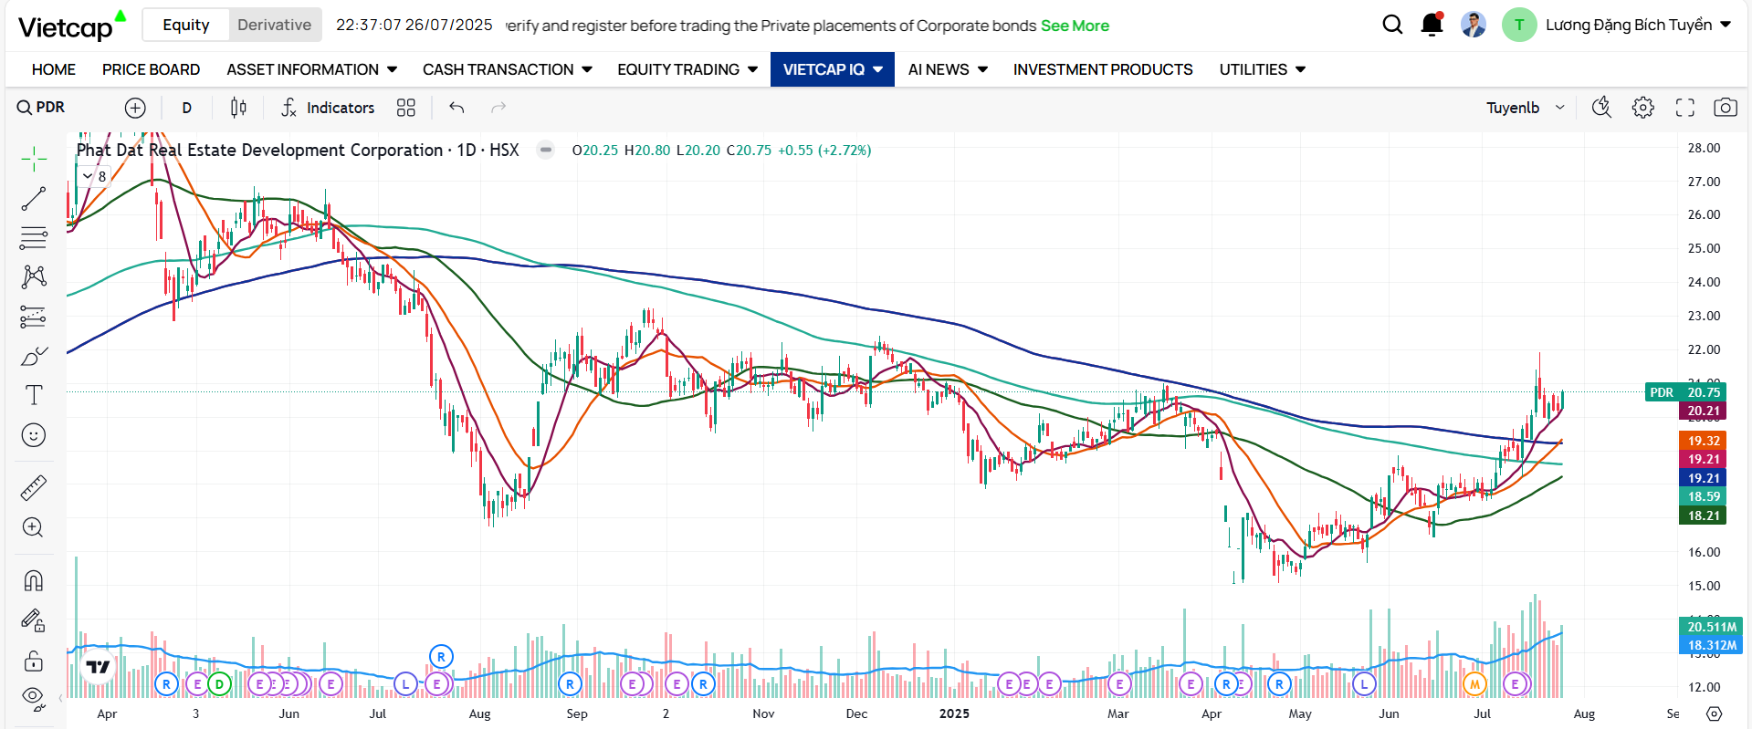Activate the zoom in tool

[34, 527]
